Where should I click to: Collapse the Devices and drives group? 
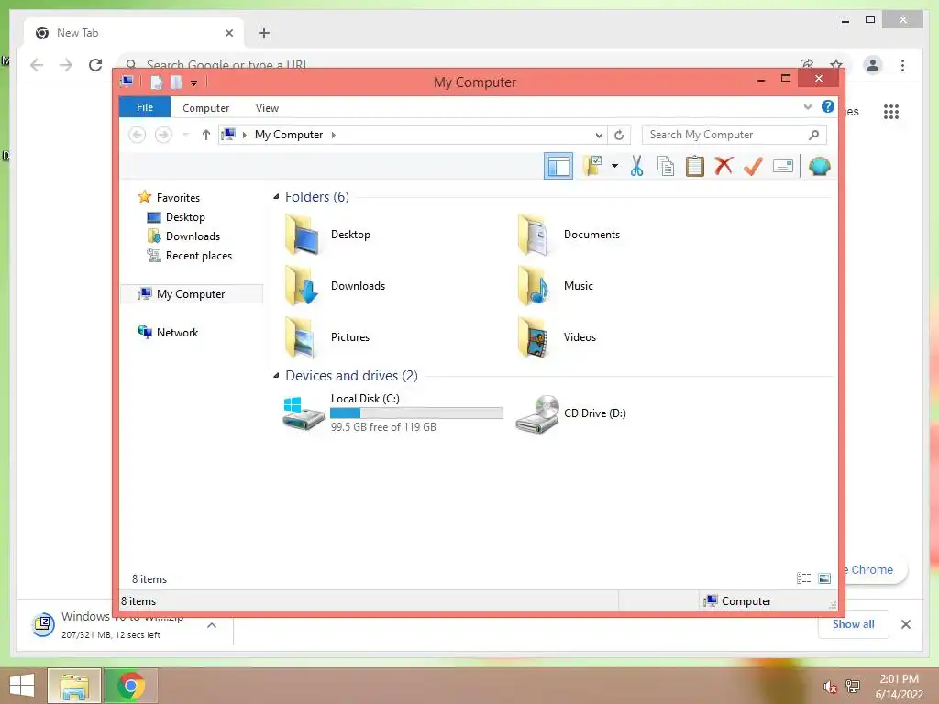click(276, 375)
